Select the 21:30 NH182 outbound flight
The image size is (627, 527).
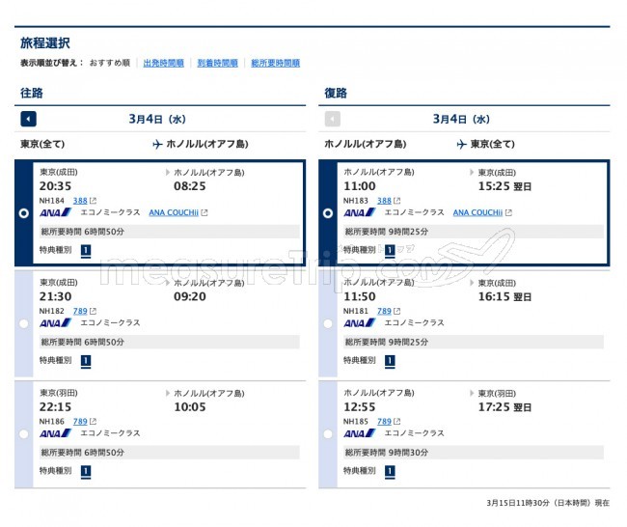click(24, 323)
